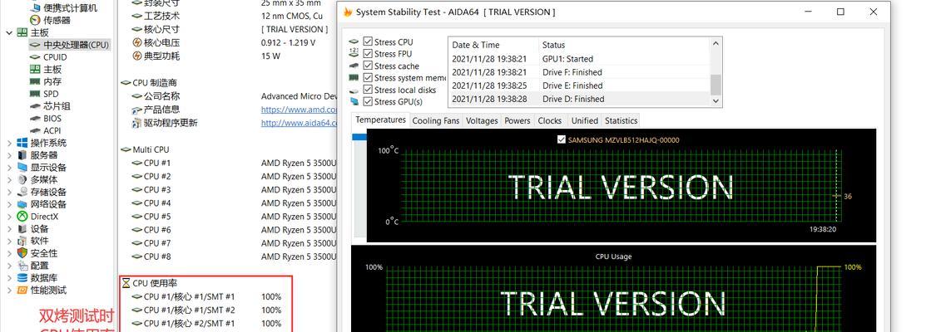This screenshot has height=332, width=926.
Task: Select the Unified tab
Action: [585, 120]
